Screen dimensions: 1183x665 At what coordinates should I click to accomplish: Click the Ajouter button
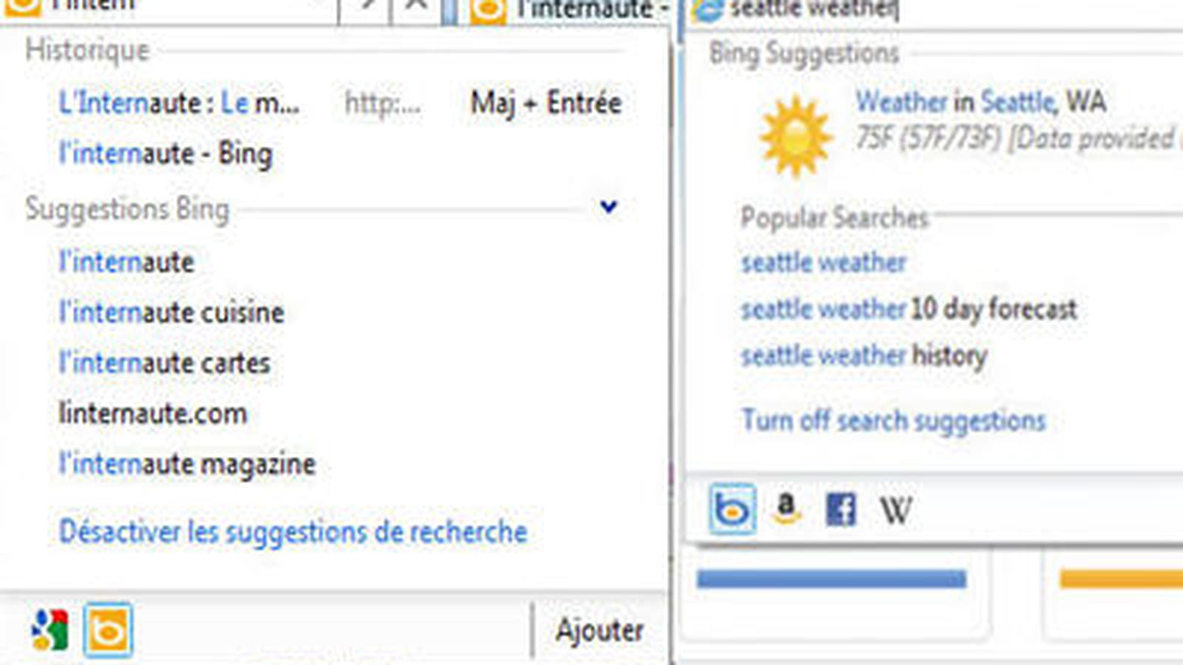[599, 630]
